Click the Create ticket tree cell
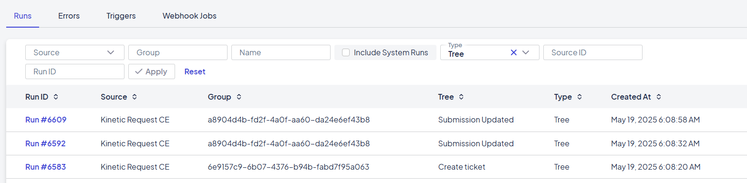 tap(462, 167)
